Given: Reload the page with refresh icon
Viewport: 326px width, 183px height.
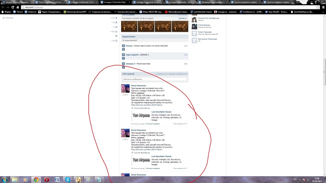Looking at the screenshot, I should pyautogui.click(x=13, y=7).
